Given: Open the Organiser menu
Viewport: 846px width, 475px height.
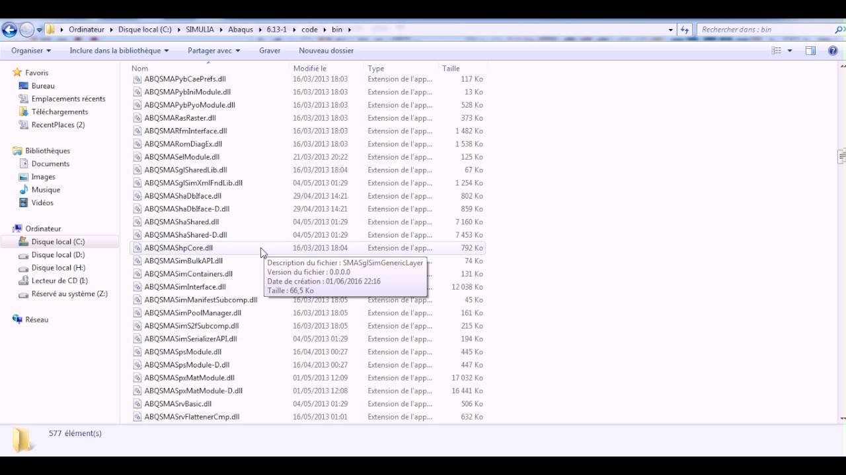Looking at the screenshot, I should (x=30, y=51).
